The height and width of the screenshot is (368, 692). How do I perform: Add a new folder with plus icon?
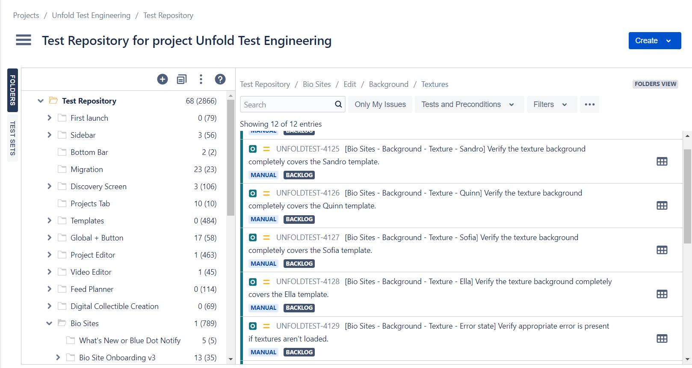163,79
